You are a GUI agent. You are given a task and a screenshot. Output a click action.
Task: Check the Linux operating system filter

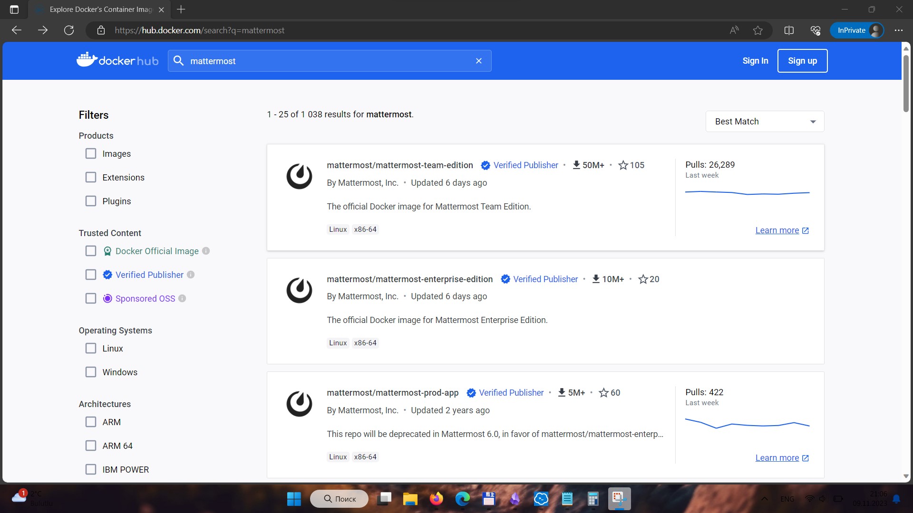pos(90,348)
